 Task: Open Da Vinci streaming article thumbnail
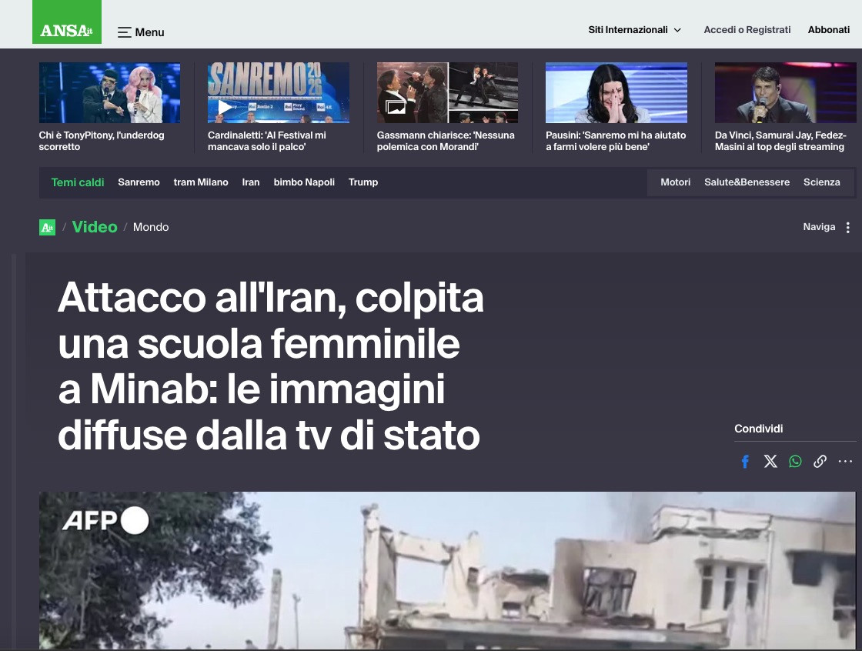[x=785, y=92]
